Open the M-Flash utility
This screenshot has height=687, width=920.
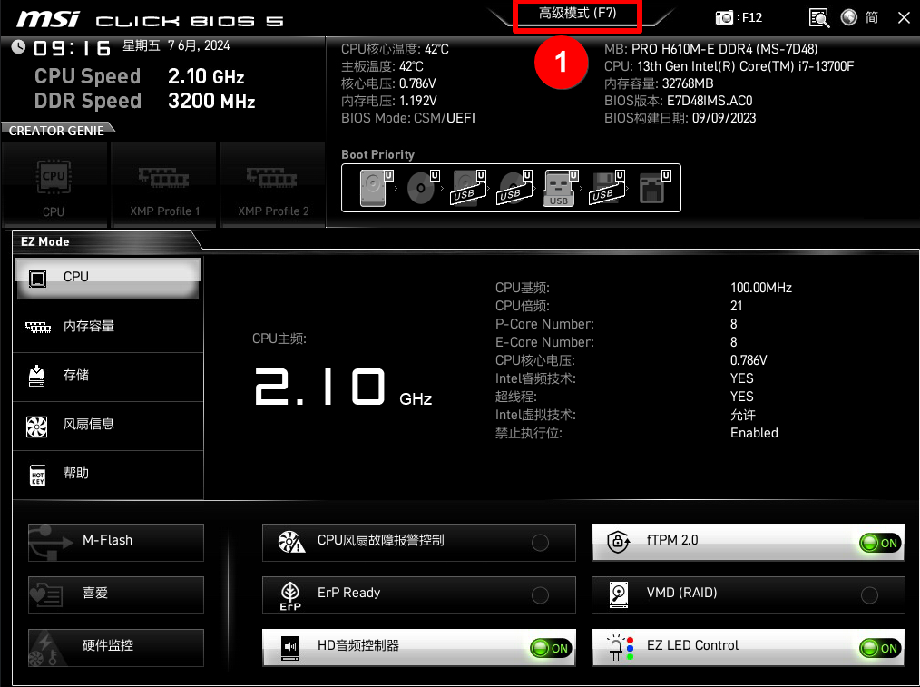point(115,542)
